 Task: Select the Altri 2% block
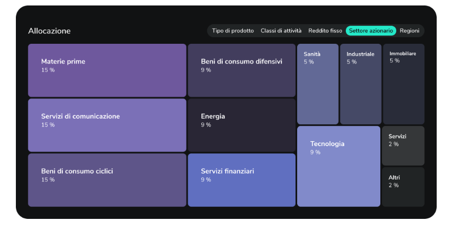click(x=403, y=187)
